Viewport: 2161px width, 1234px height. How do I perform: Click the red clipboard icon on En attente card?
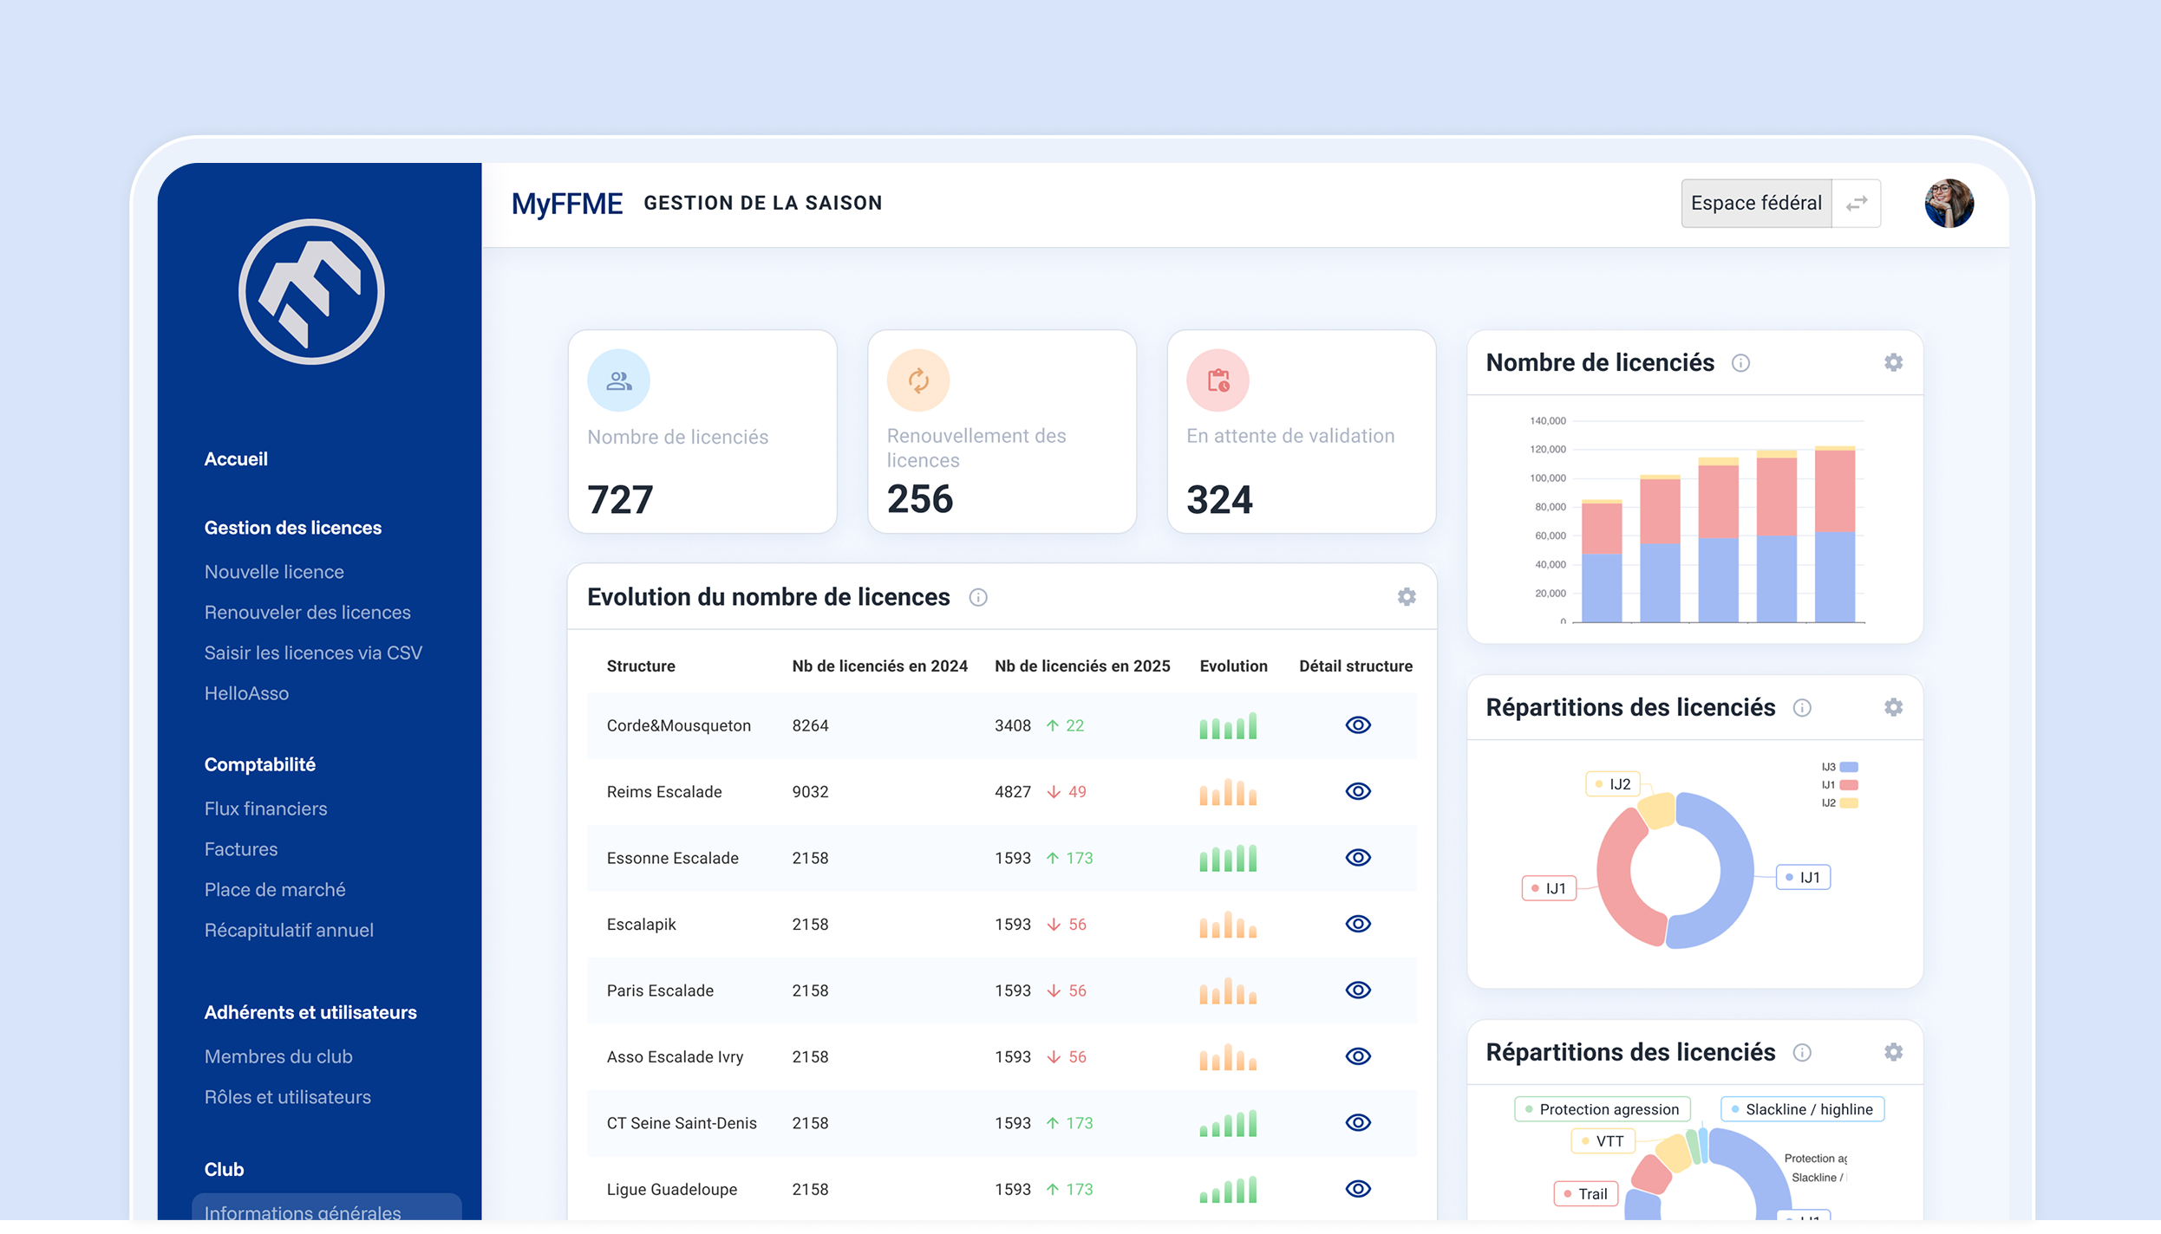(x=1218, y=380)
